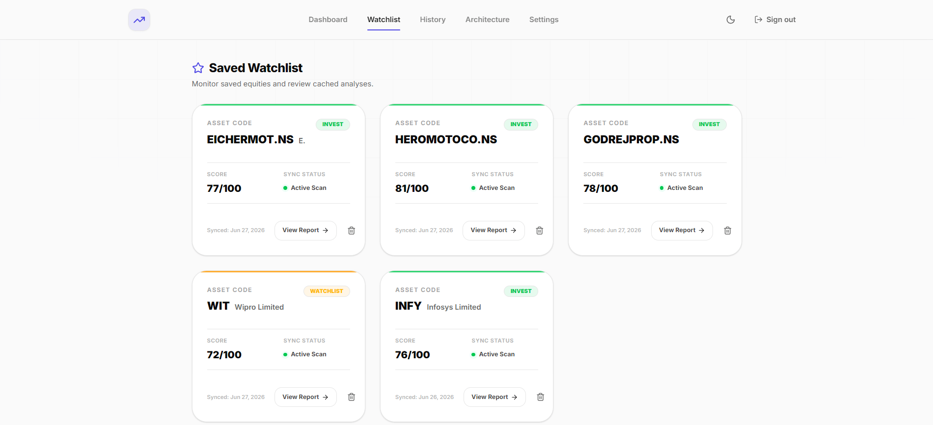This screenshot has width=933, height=425.
Task: Open the Architecture tab
Action: (488, 20)
